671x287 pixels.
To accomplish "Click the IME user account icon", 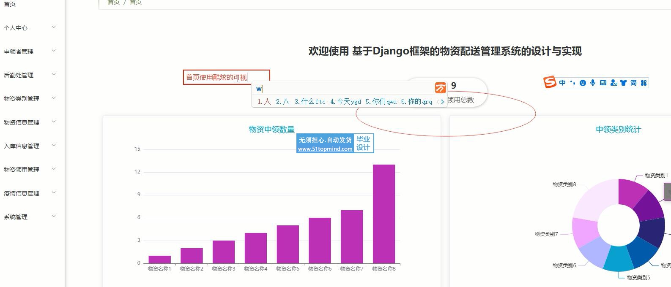I will 613,83.
